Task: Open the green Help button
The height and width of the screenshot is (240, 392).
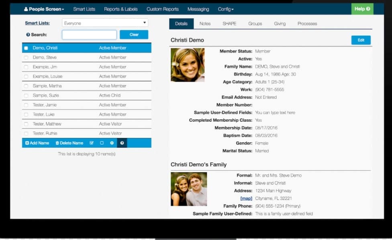Action: [x=362, y=9]
